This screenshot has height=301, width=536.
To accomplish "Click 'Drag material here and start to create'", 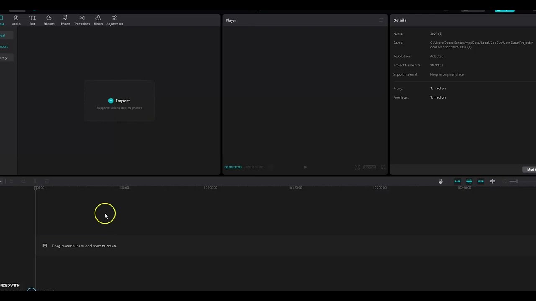I will [84, 246].
